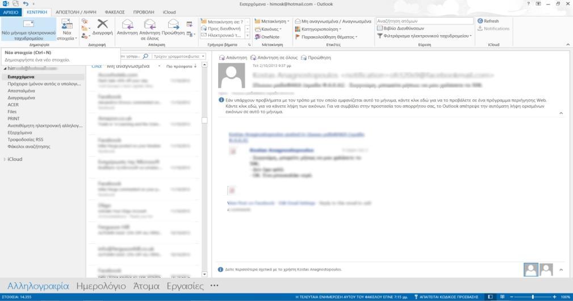Select the Εισερχόμενα (Inbox) folder
Image resolution: width=573 pixels, height=301 pixels.
click(x=43, y=77)
